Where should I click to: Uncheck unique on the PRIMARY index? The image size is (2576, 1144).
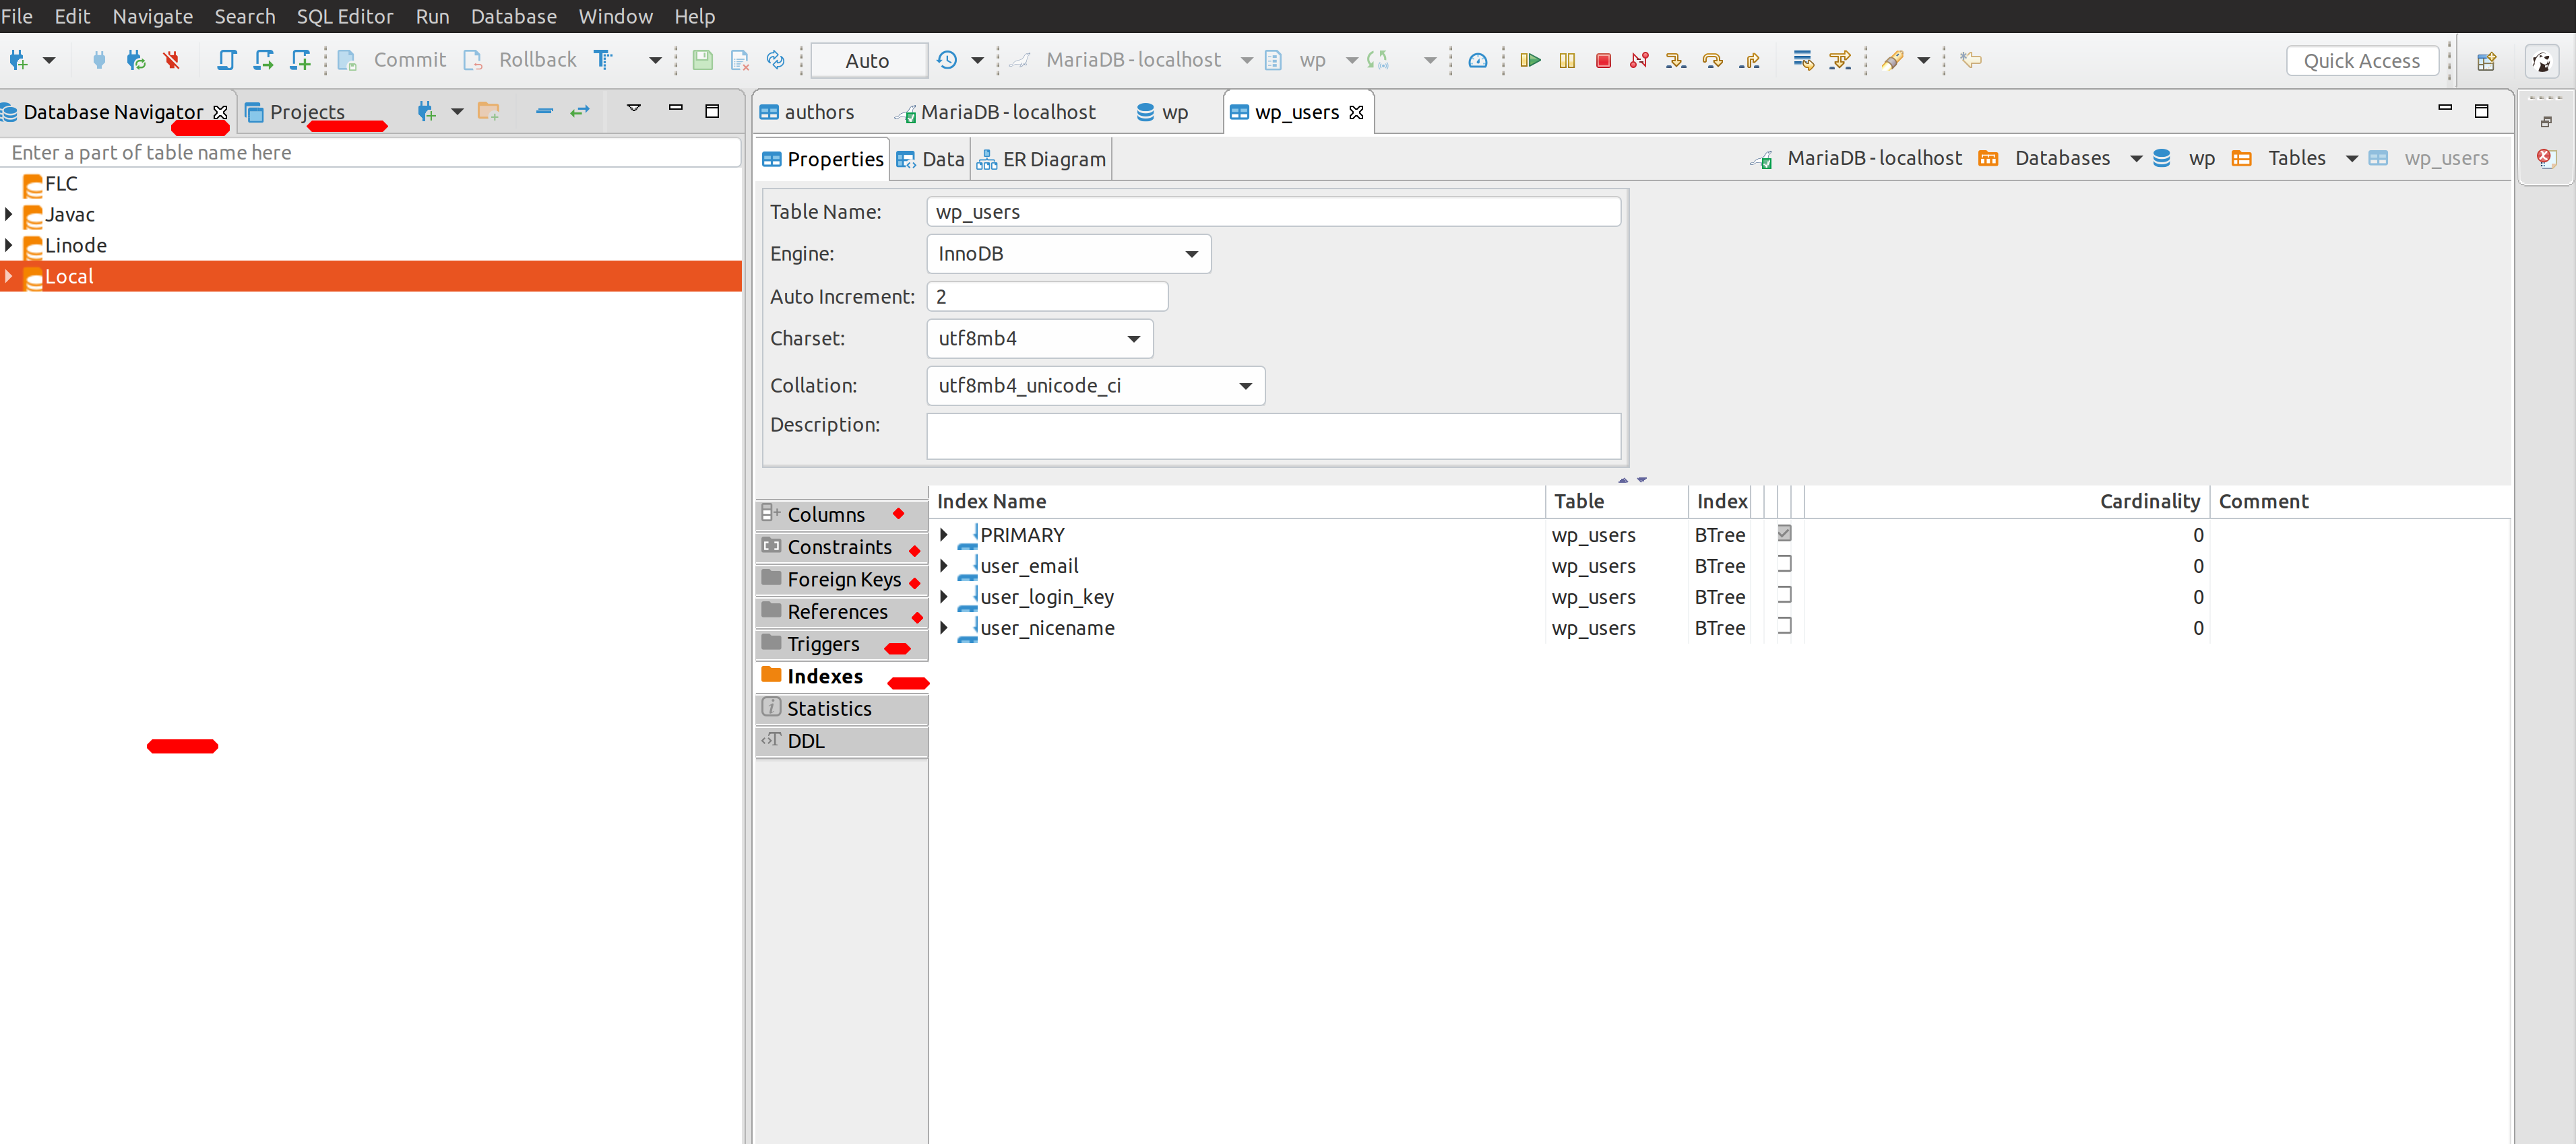click(x=1786, y=533)
